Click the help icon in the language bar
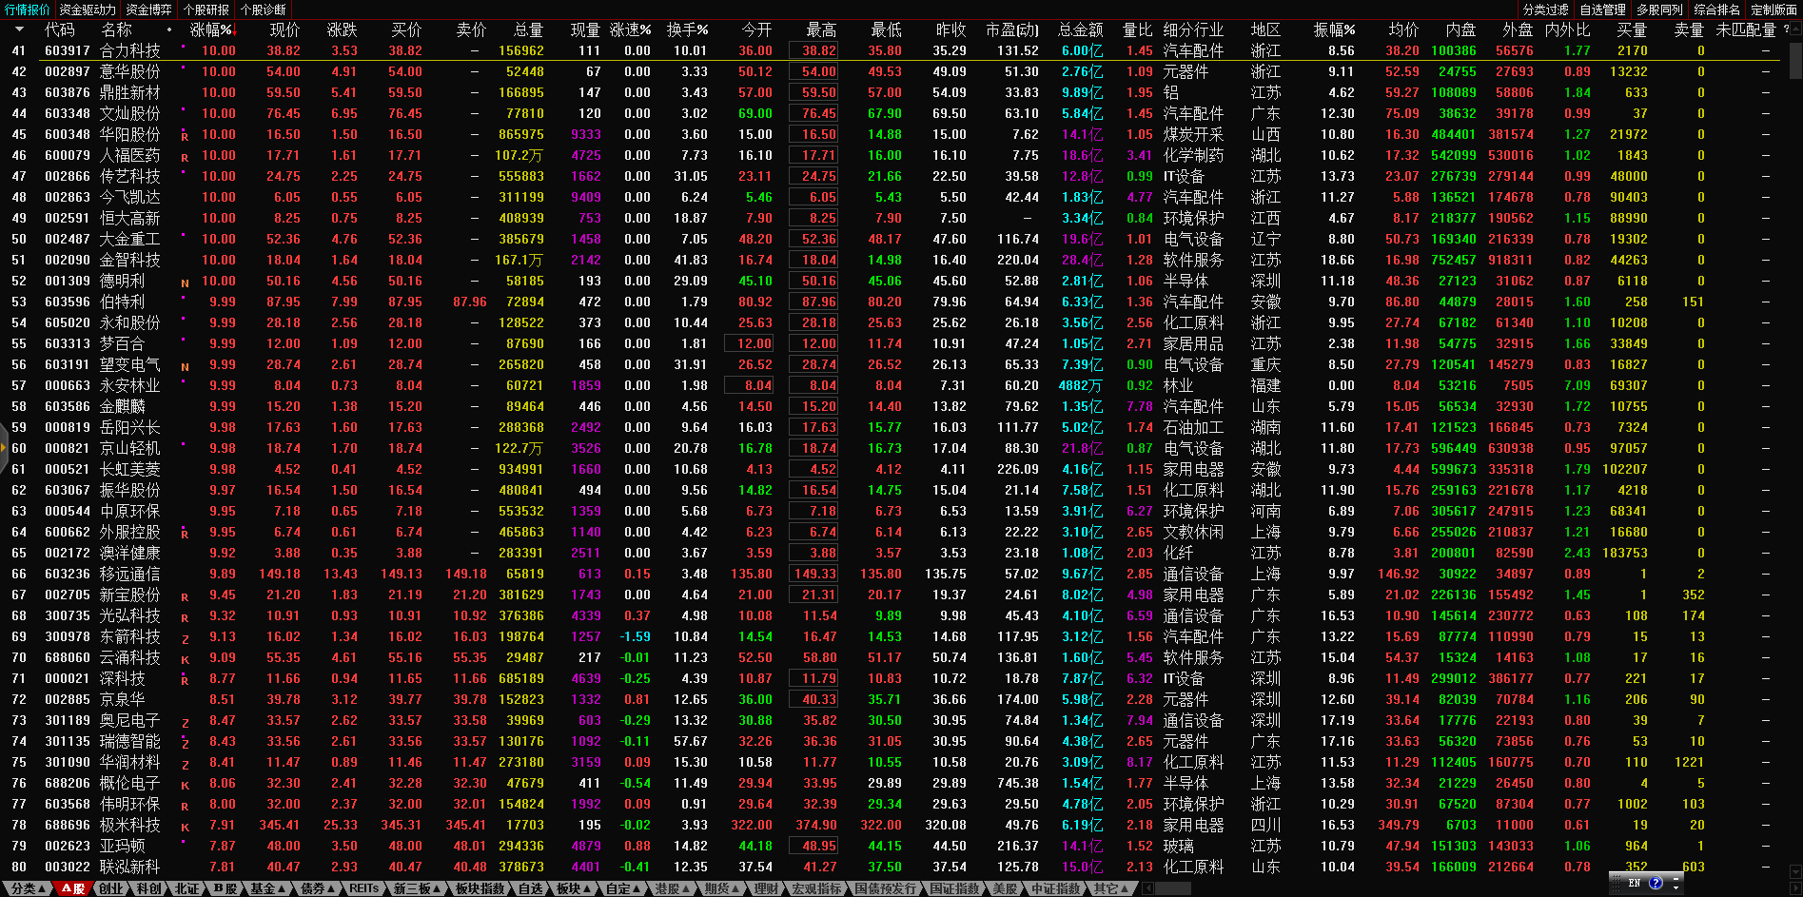The width and height of the screenshot is (1803, 897). pos(1656,883)
